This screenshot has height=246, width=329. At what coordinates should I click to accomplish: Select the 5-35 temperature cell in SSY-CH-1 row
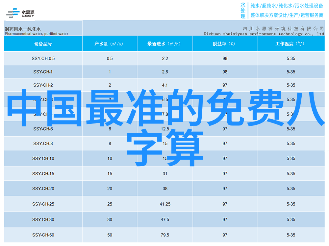pyautogui.click(x=291, y=72)
